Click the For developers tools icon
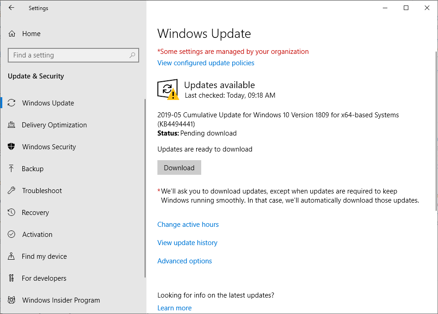 pyautogui.click(x=11, y=278)
